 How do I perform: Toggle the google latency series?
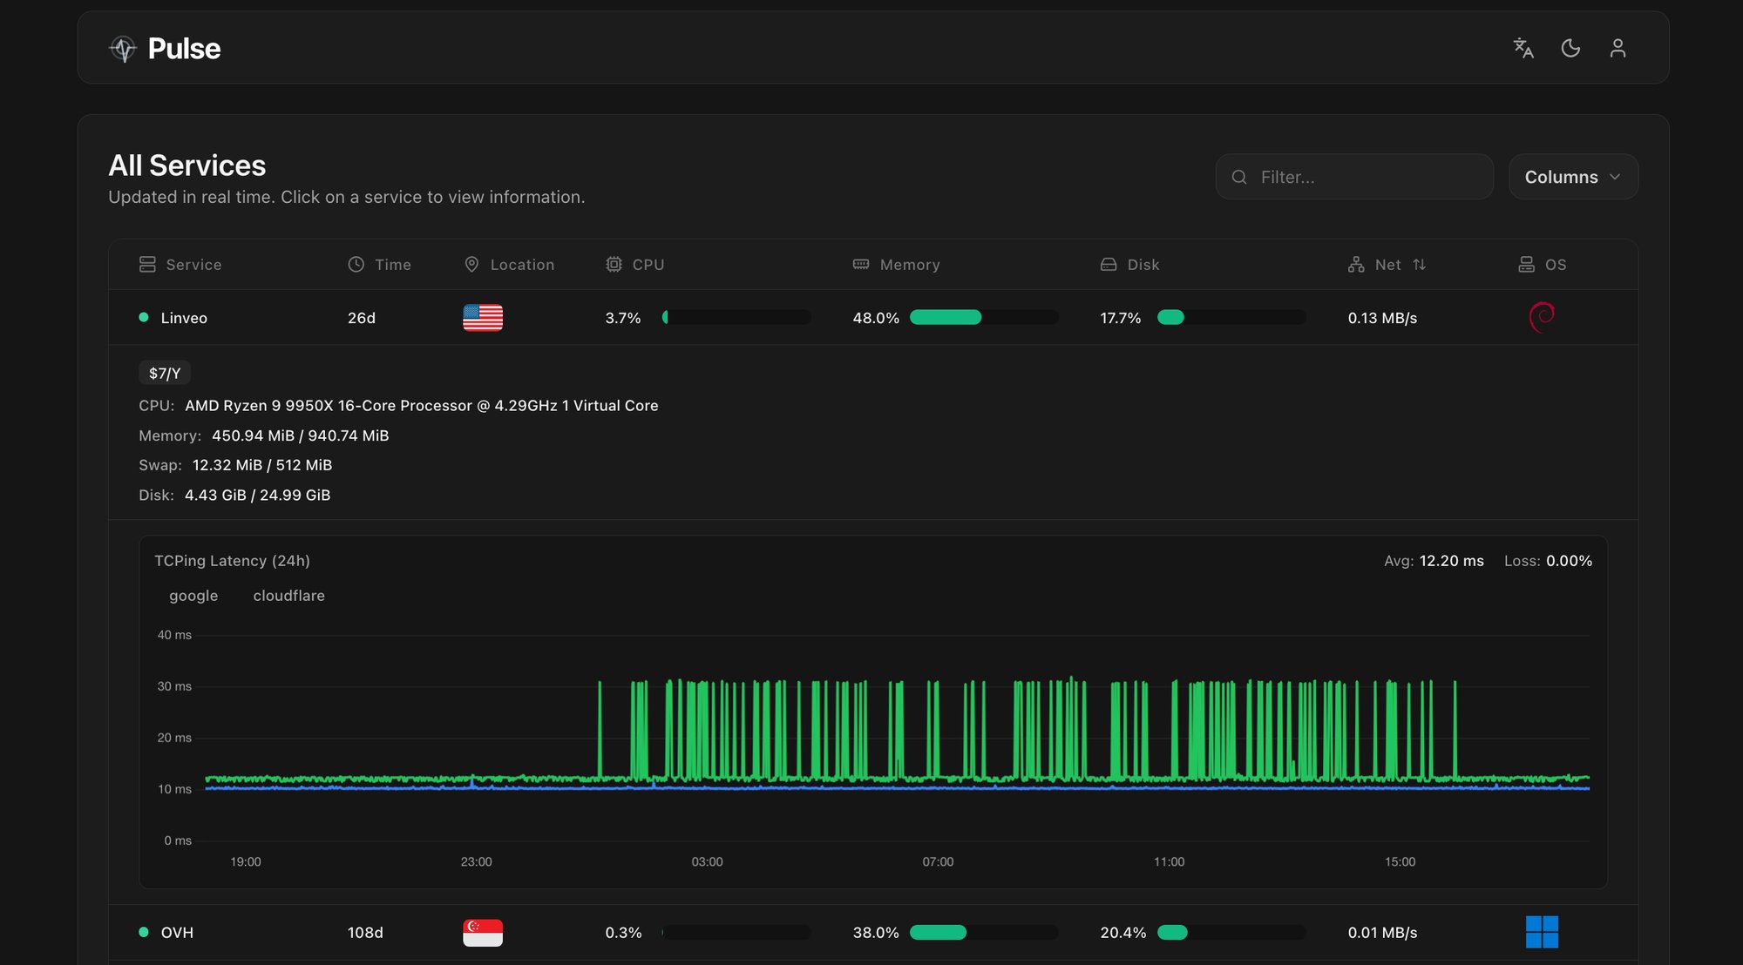(x=193, y=596)
